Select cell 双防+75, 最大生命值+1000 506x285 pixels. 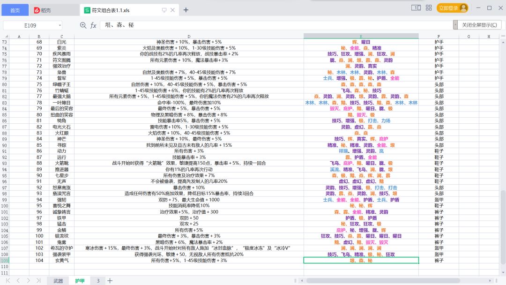coord(189,200)
